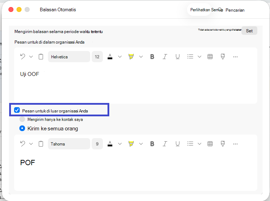Click search magnifier icon
The width and height of the screenshot is (270, 201).
[x=220, y=9]
